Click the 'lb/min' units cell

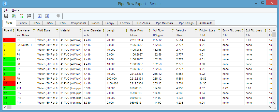(140, 35)
